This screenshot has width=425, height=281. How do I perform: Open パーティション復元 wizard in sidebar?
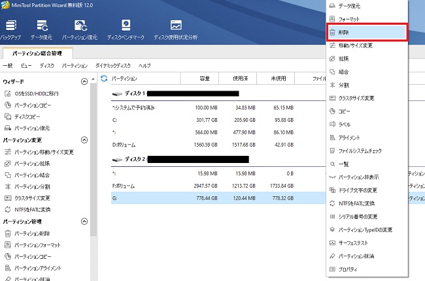[x=27, y=128]
